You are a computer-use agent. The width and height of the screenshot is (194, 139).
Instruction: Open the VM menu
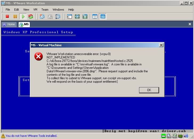point(35,10)
